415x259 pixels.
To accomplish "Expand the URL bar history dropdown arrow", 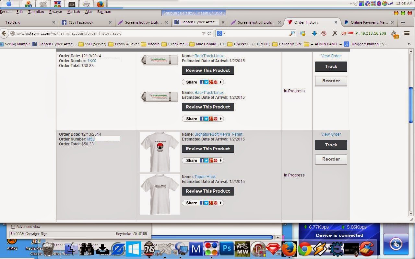I will [204, 33].
